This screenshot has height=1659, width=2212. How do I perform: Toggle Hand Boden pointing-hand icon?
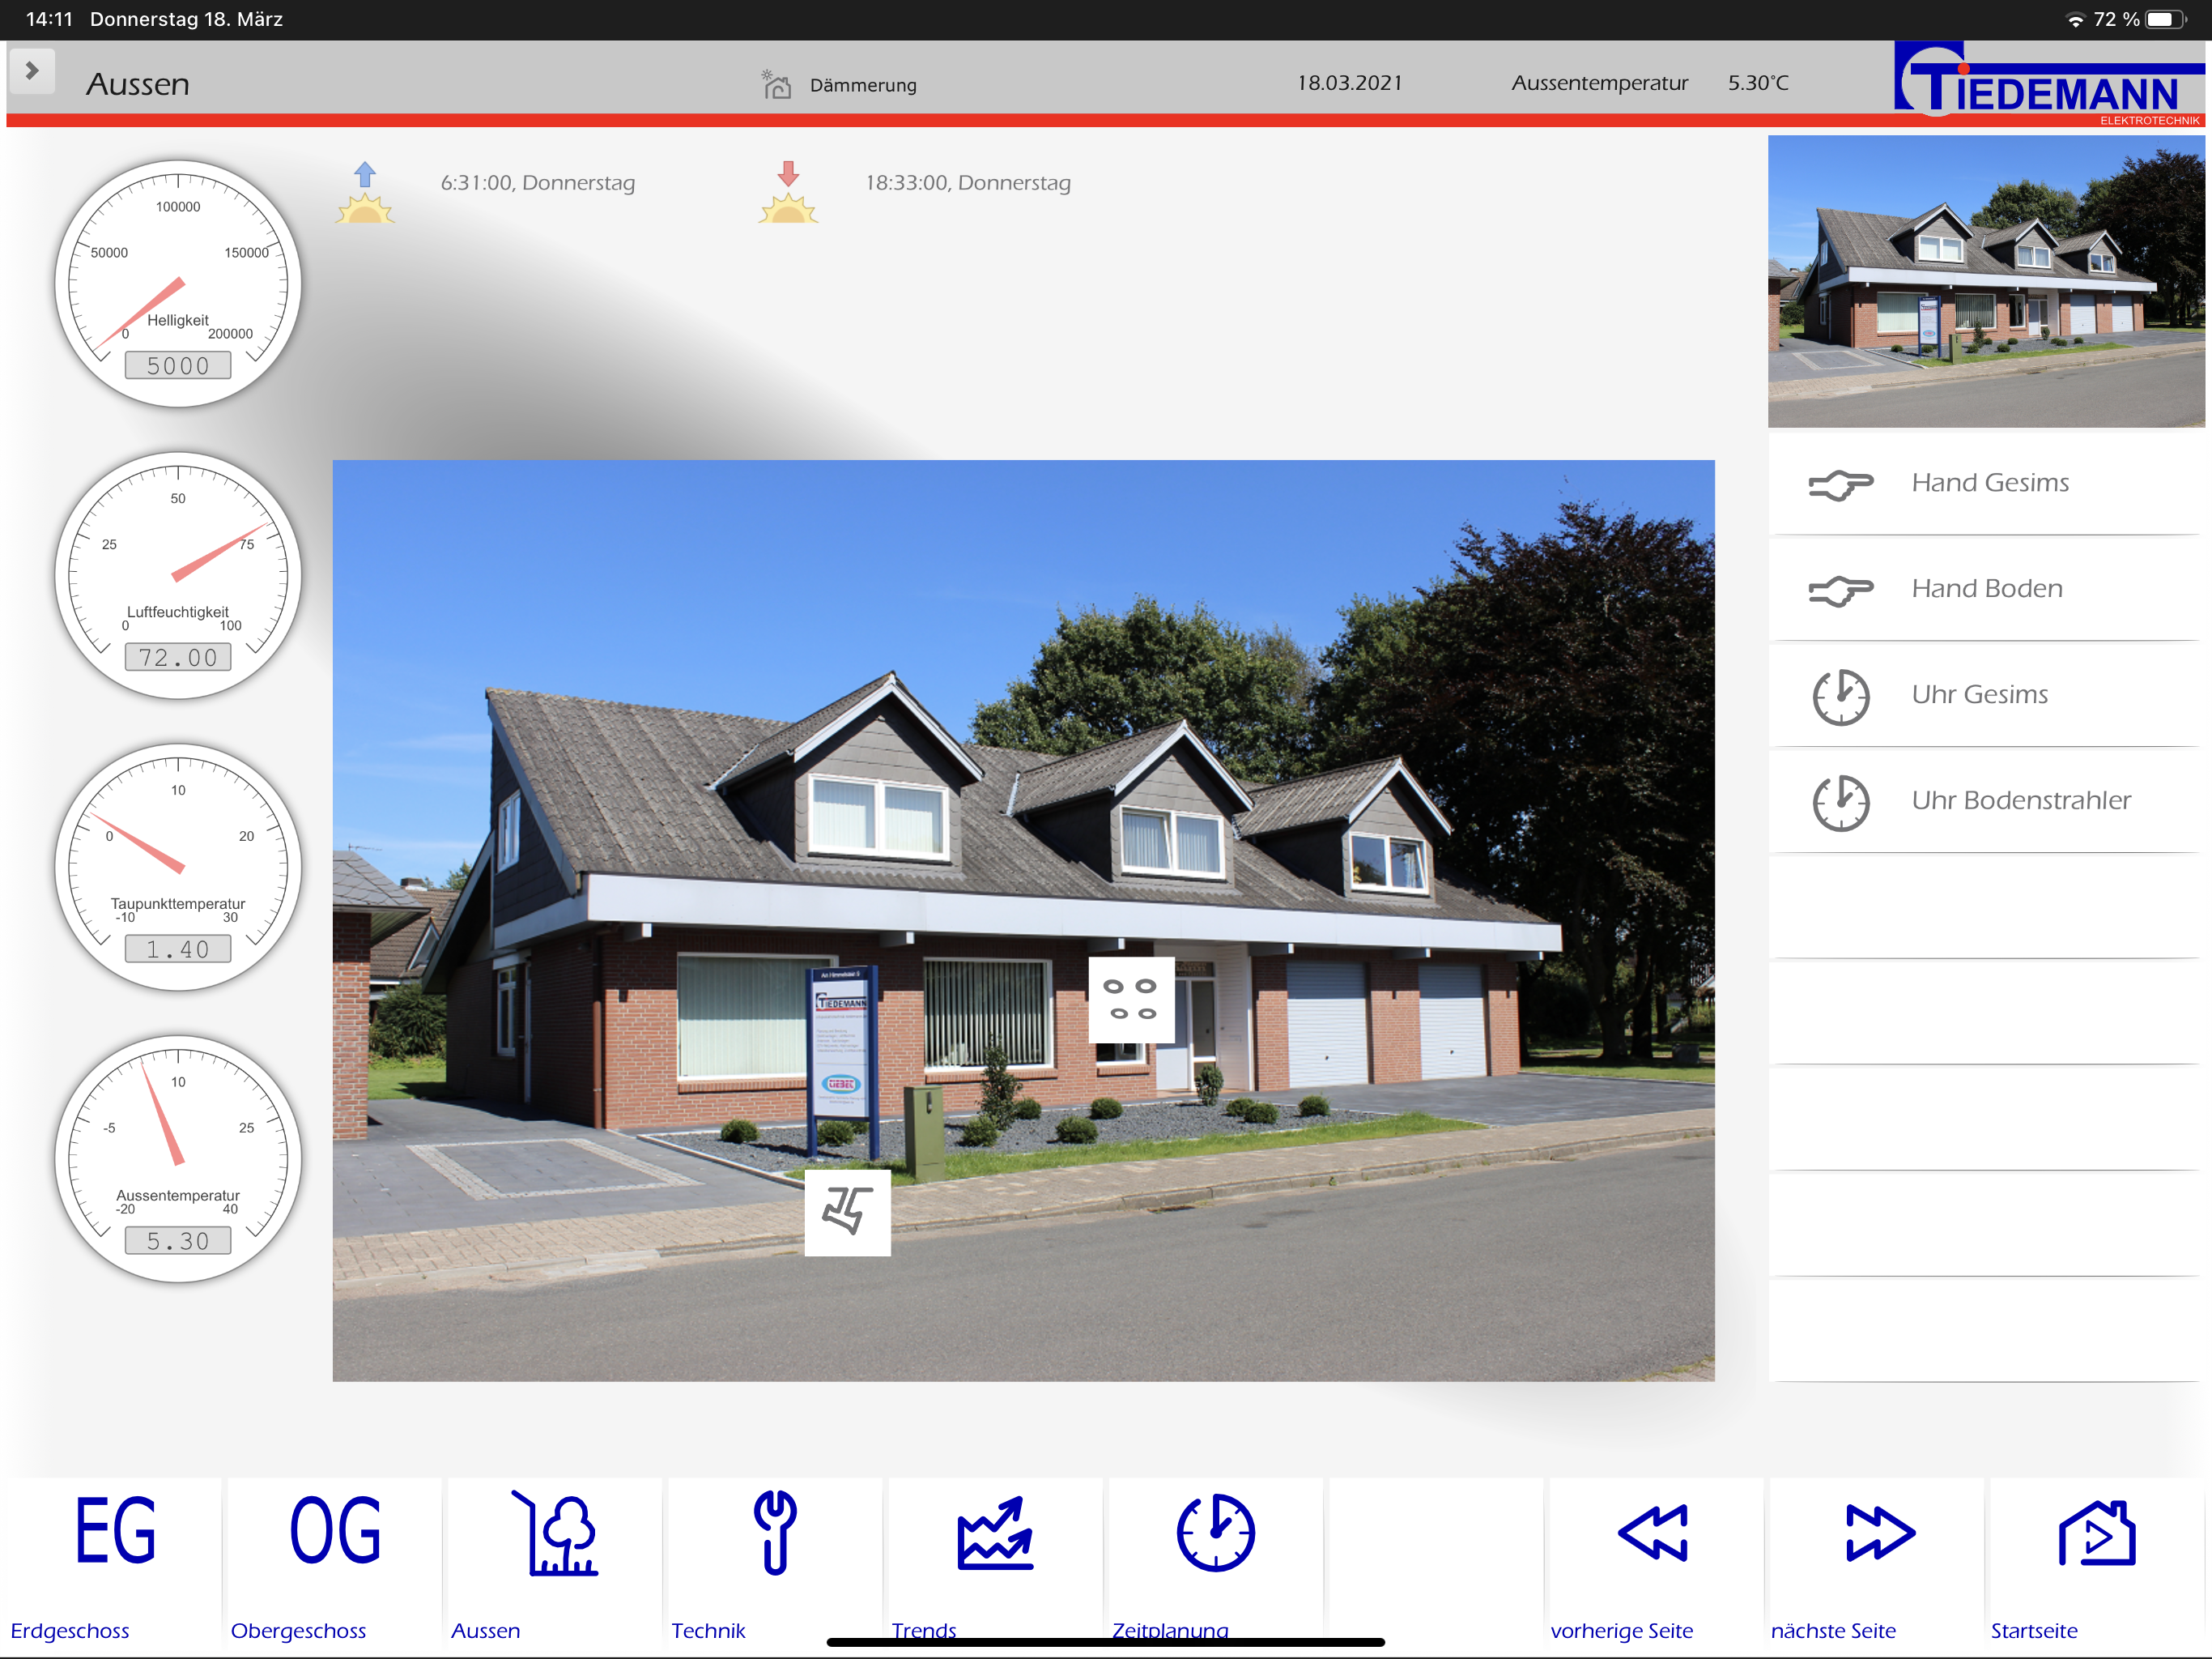point(1841,591)
